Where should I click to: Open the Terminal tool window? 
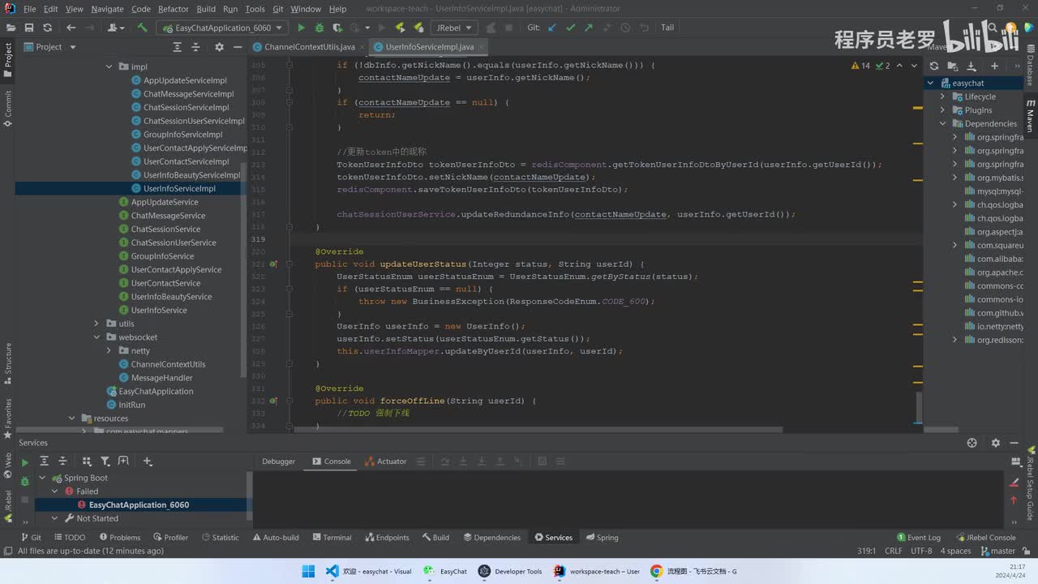click(331, 537)
